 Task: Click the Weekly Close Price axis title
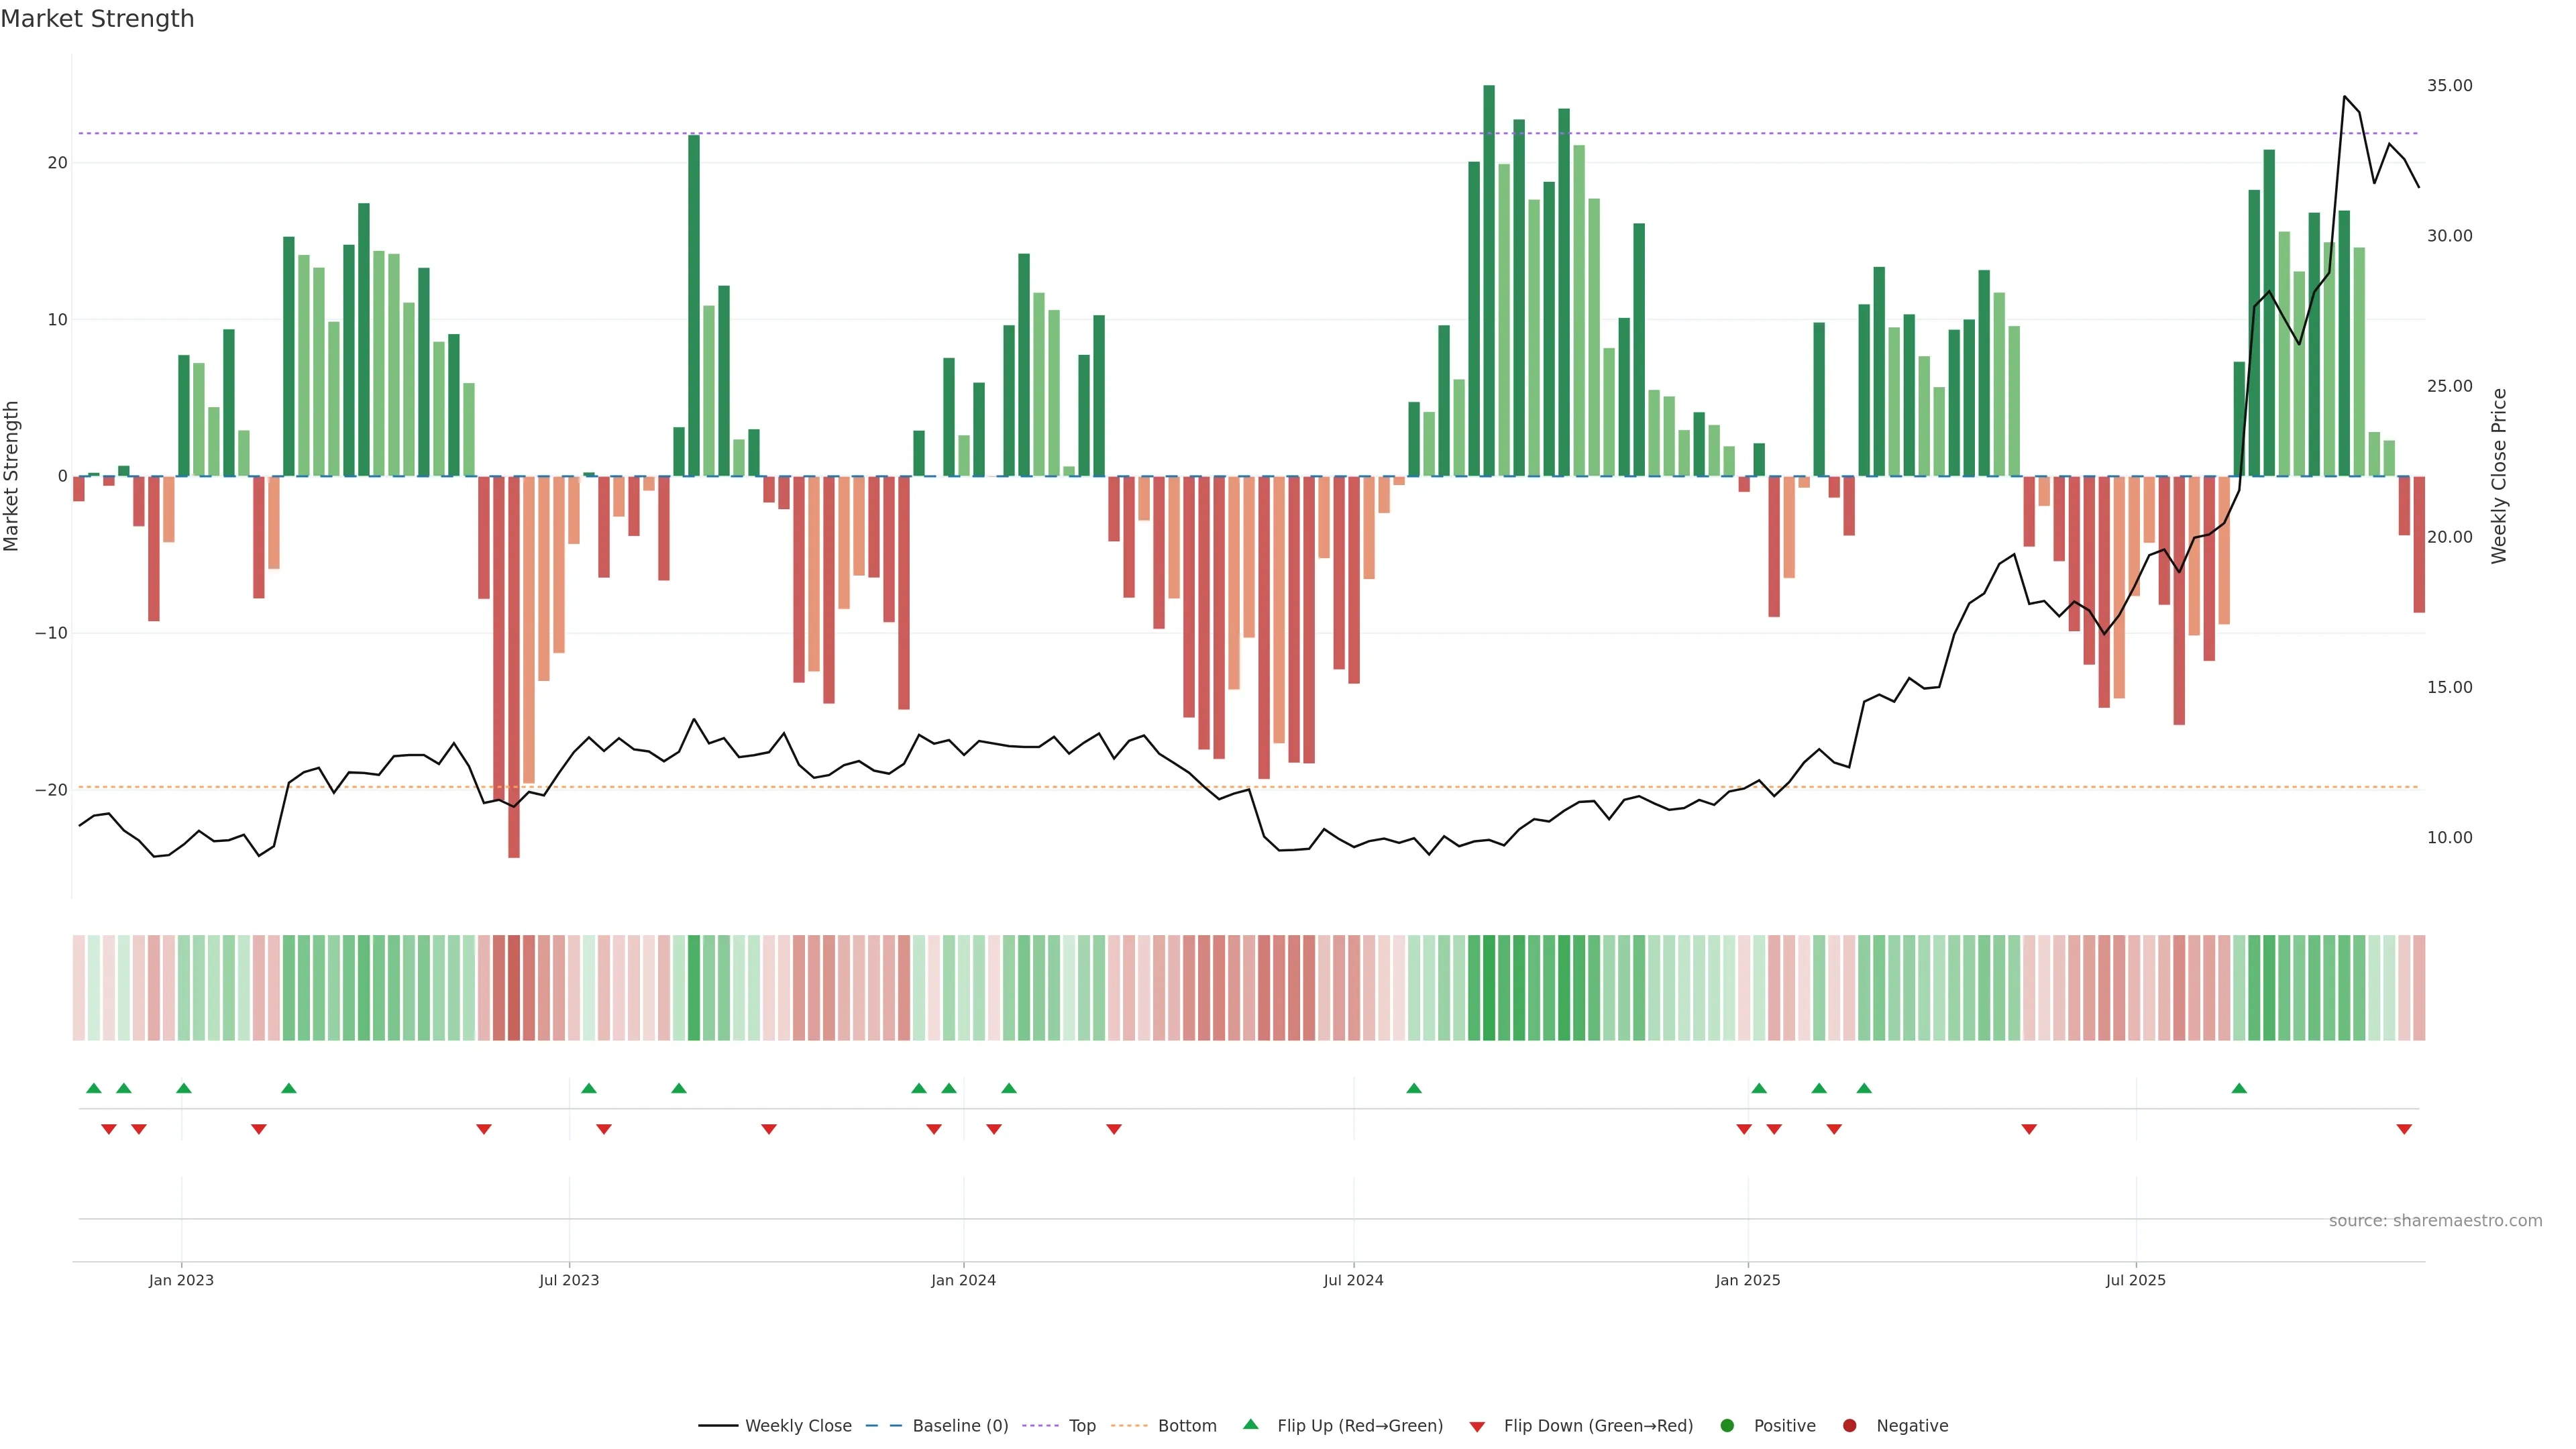pyautogui.click(x=2499, y=476)
